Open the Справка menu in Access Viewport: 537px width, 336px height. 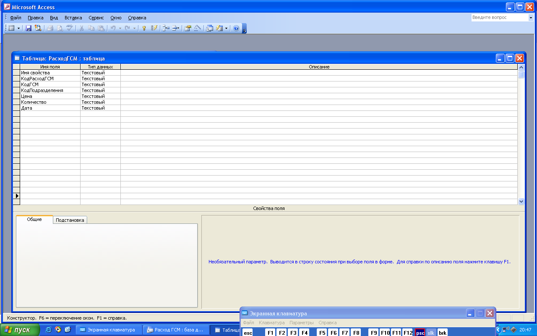click(137, 18)
